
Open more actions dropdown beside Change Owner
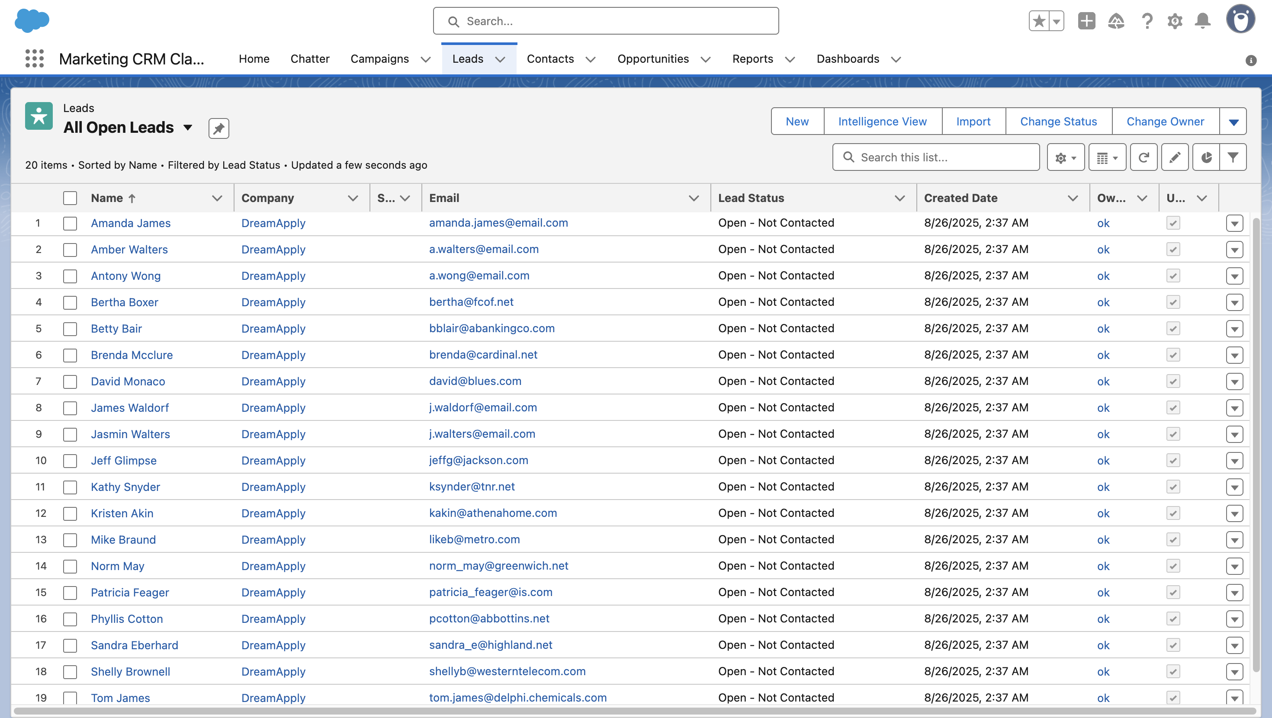tap(1233, 122)
